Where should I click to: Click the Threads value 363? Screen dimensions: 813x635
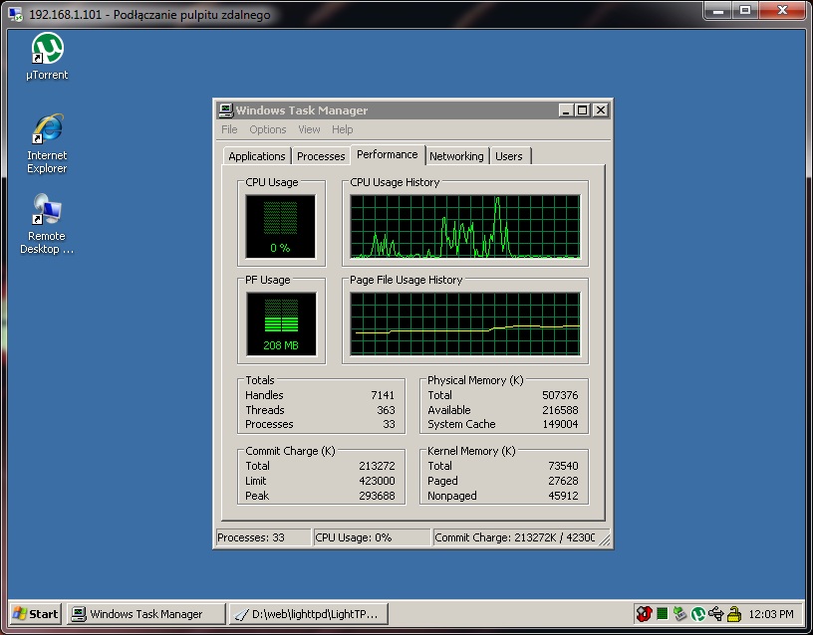(386, 410)
